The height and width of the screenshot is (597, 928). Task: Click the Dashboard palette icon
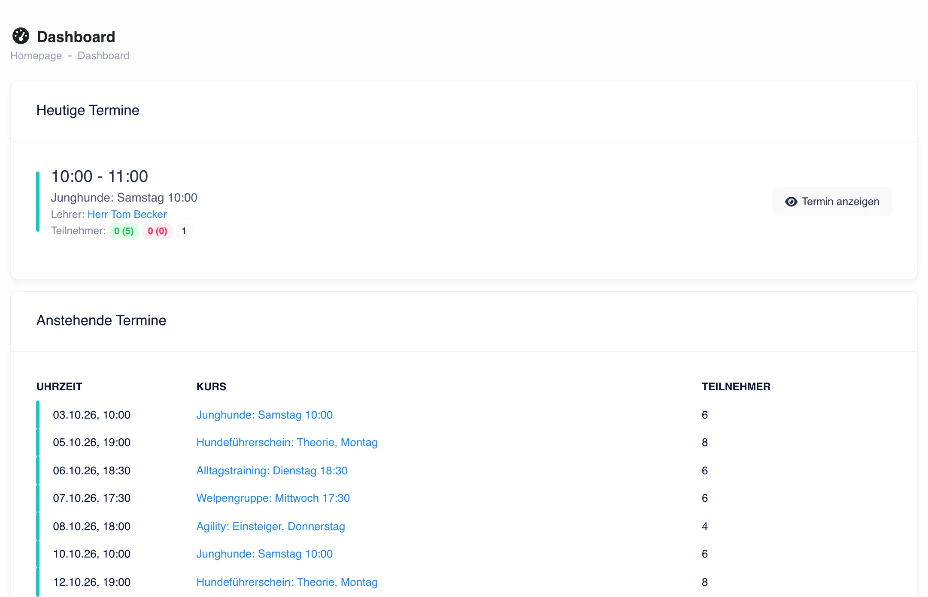tap(21, 36)
